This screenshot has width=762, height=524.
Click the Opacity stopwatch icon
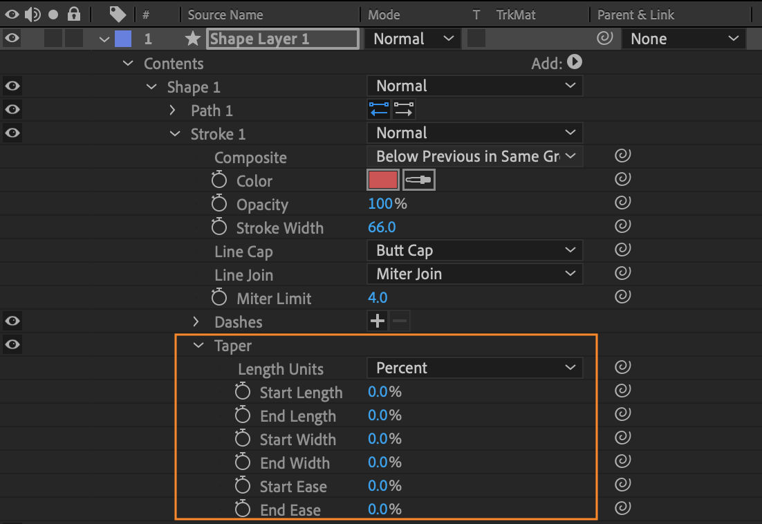pos(219,204)
